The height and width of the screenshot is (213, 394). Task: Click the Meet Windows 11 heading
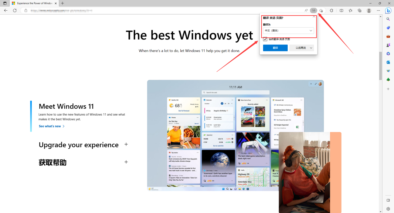(66, 107)
